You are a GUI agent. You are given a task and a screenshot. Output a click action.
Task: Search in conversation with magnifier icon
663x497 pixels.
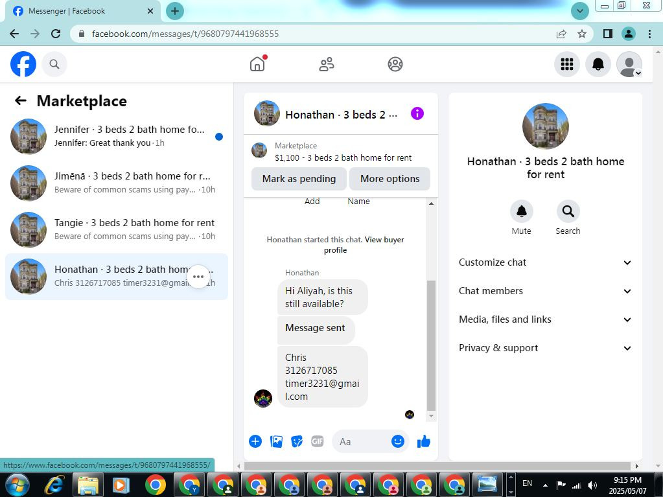point(568,211)
